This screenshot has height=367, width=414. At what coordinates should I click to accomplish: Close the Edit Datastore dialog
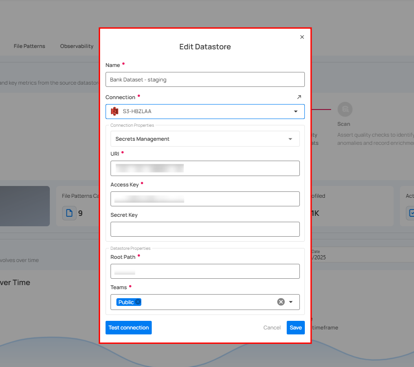pos(302,37)
